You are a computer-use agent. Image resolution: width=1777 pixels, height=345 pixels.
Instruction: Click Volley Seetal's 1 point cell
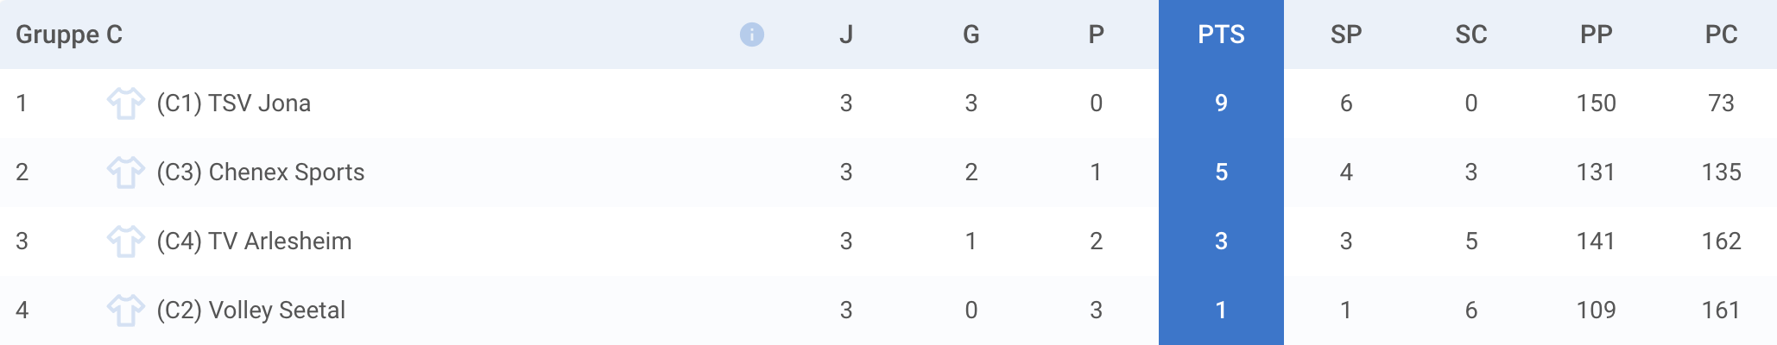click(1221, 310)
